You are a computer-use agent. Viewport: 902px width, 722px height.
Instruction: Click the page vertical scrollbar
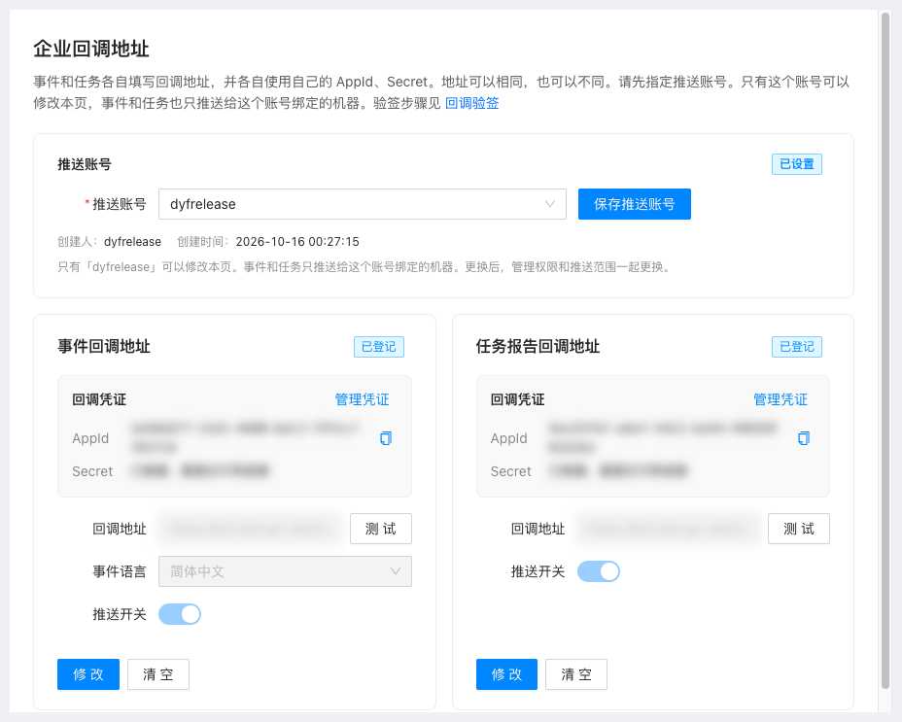tap(885, 350)
